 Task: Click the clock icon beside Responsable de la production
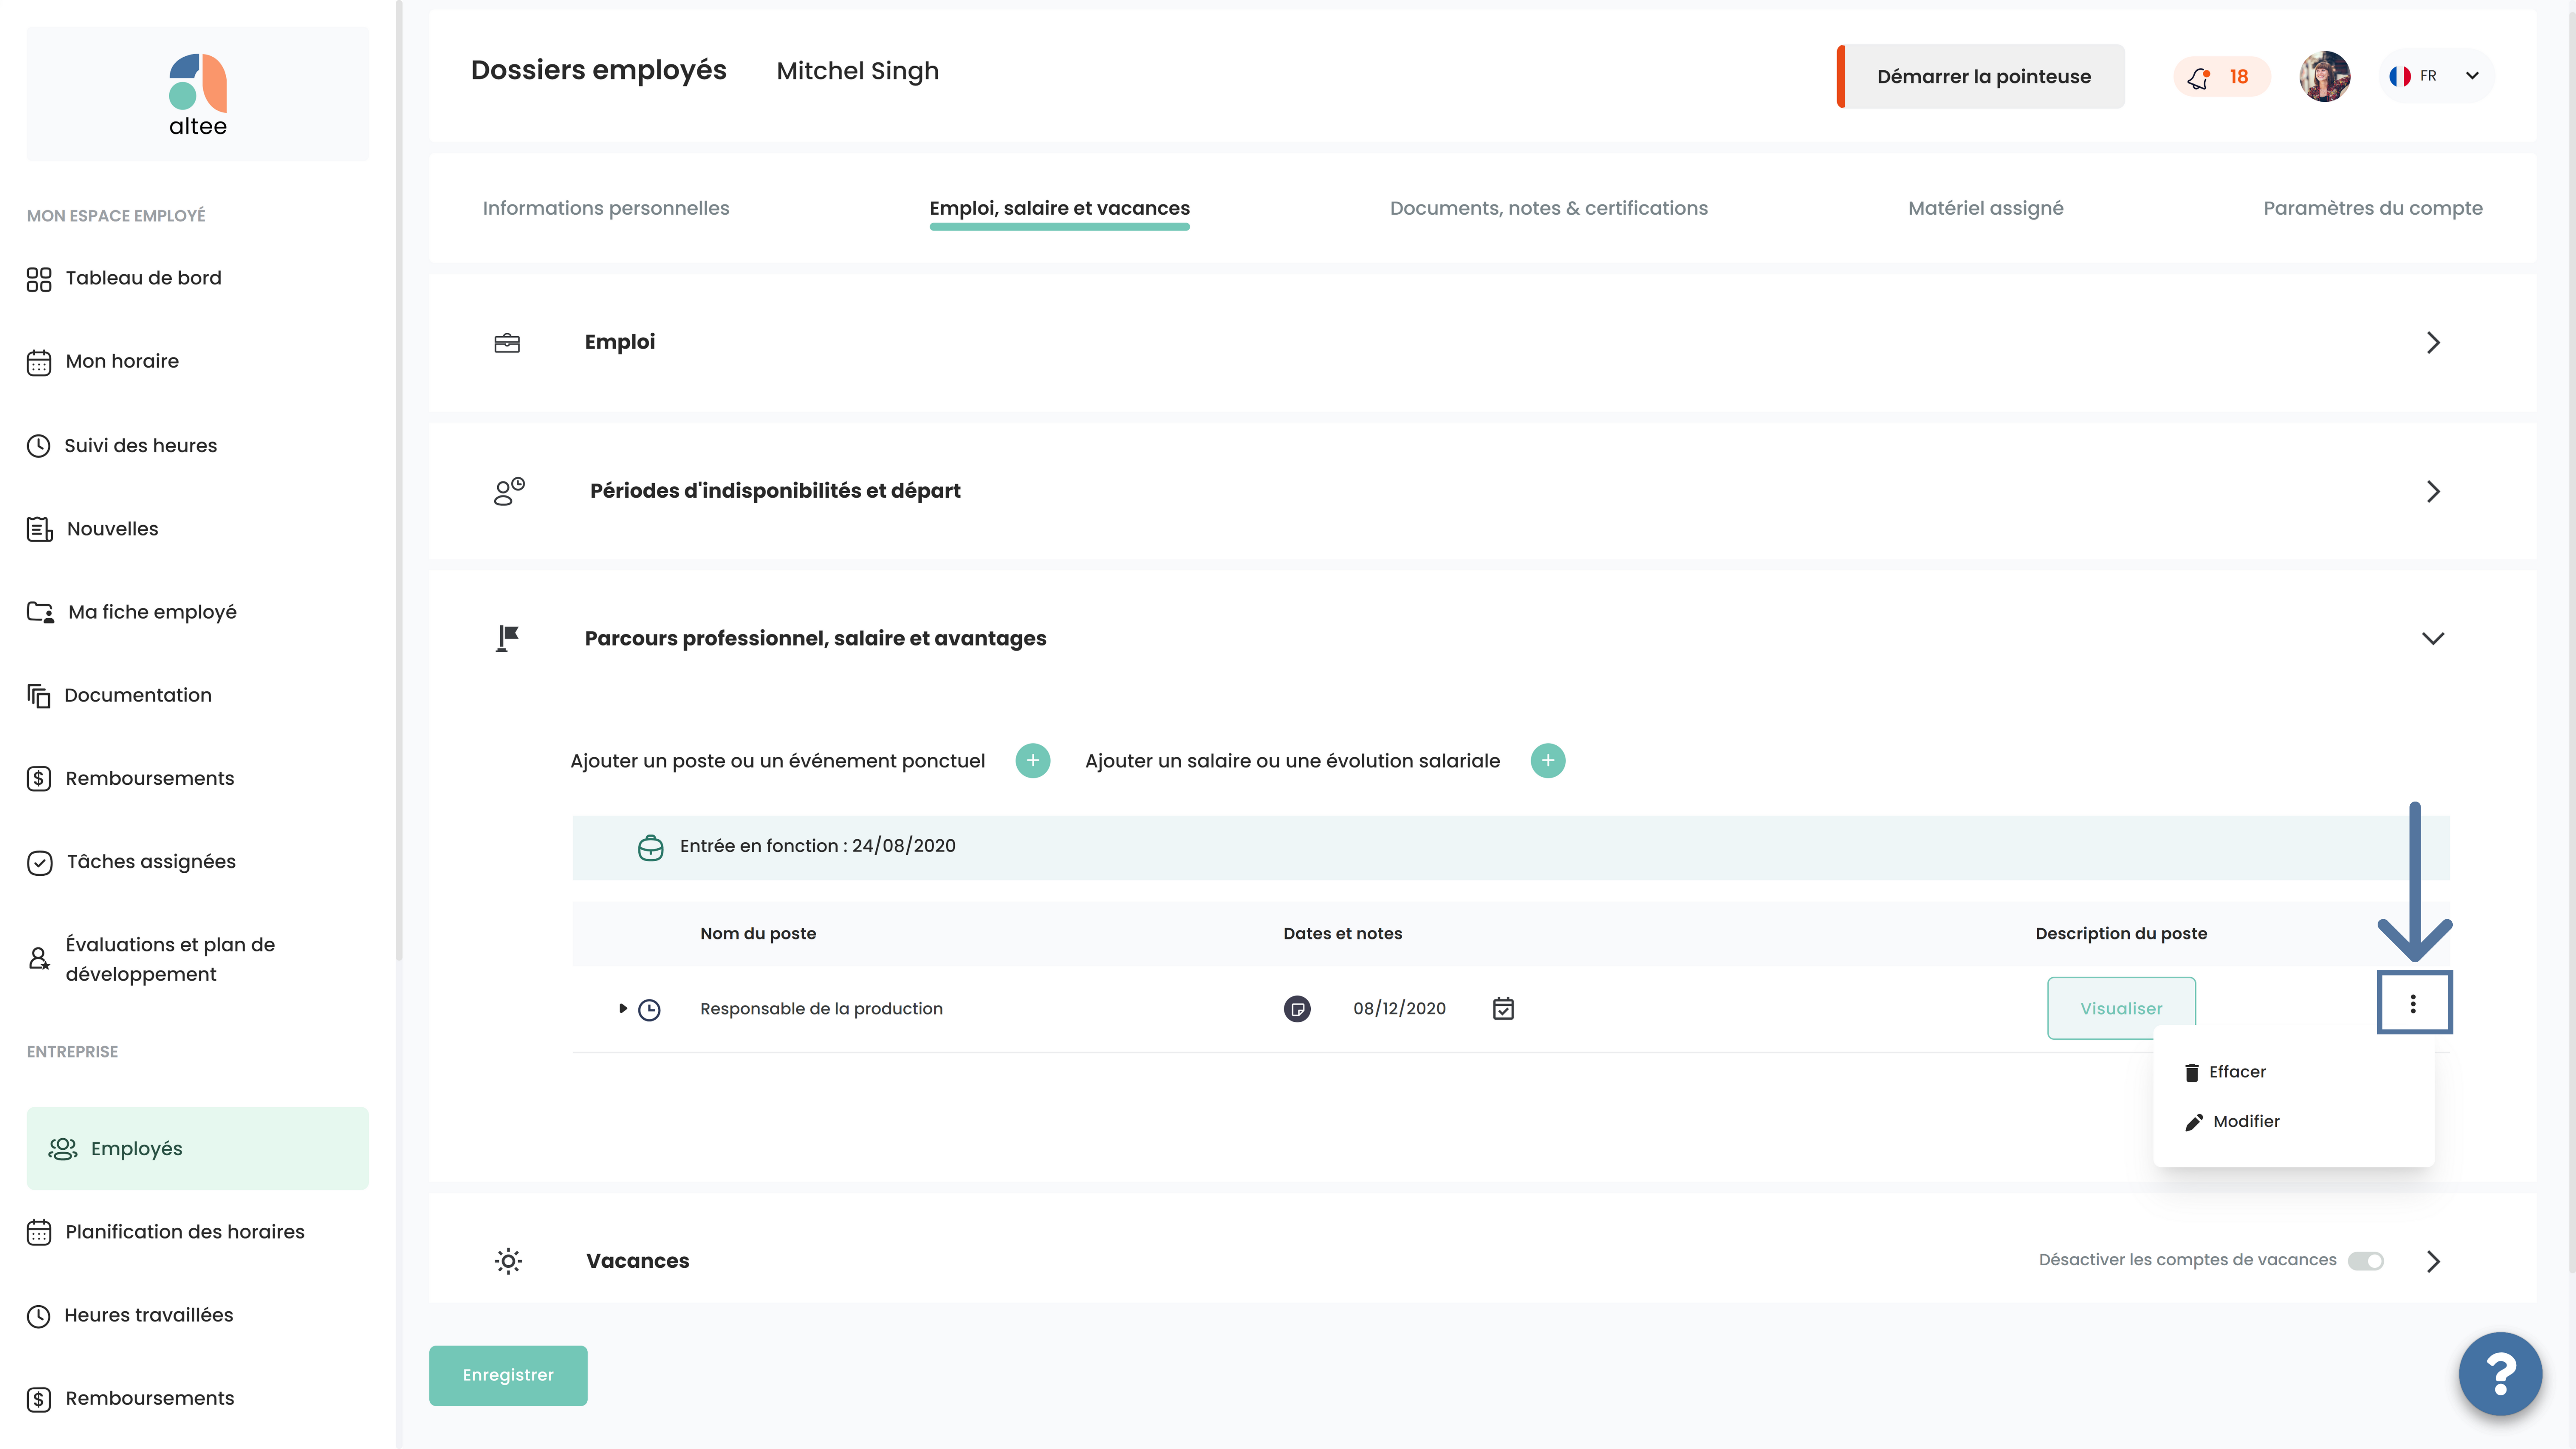pos(649,1010)
